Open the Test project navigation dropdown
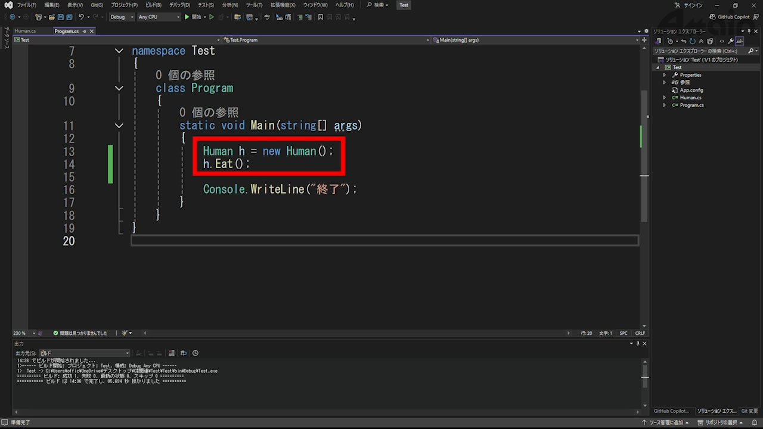The image size is (763, 429). coord(116,40)
